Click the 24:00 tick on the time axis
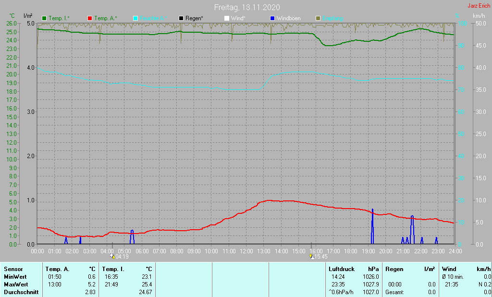Viewport: 492px width, 297px height. [x=455, y=251]
